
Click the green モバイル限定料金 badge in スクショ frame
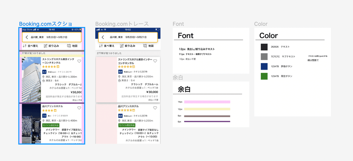pyautogui.click(x=51, y=125)
